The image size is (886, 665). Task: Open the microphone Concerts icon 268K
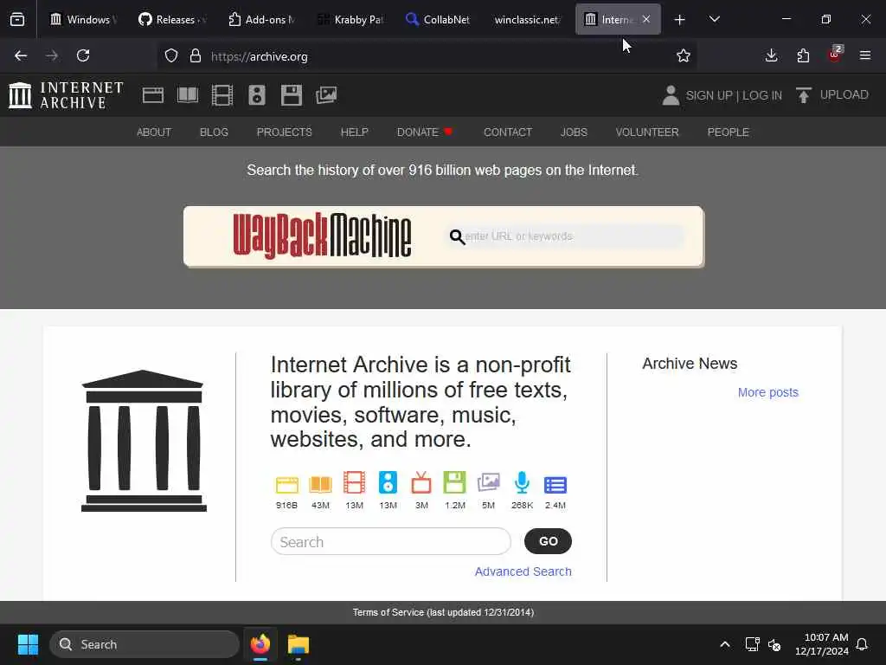click(522, 483)
